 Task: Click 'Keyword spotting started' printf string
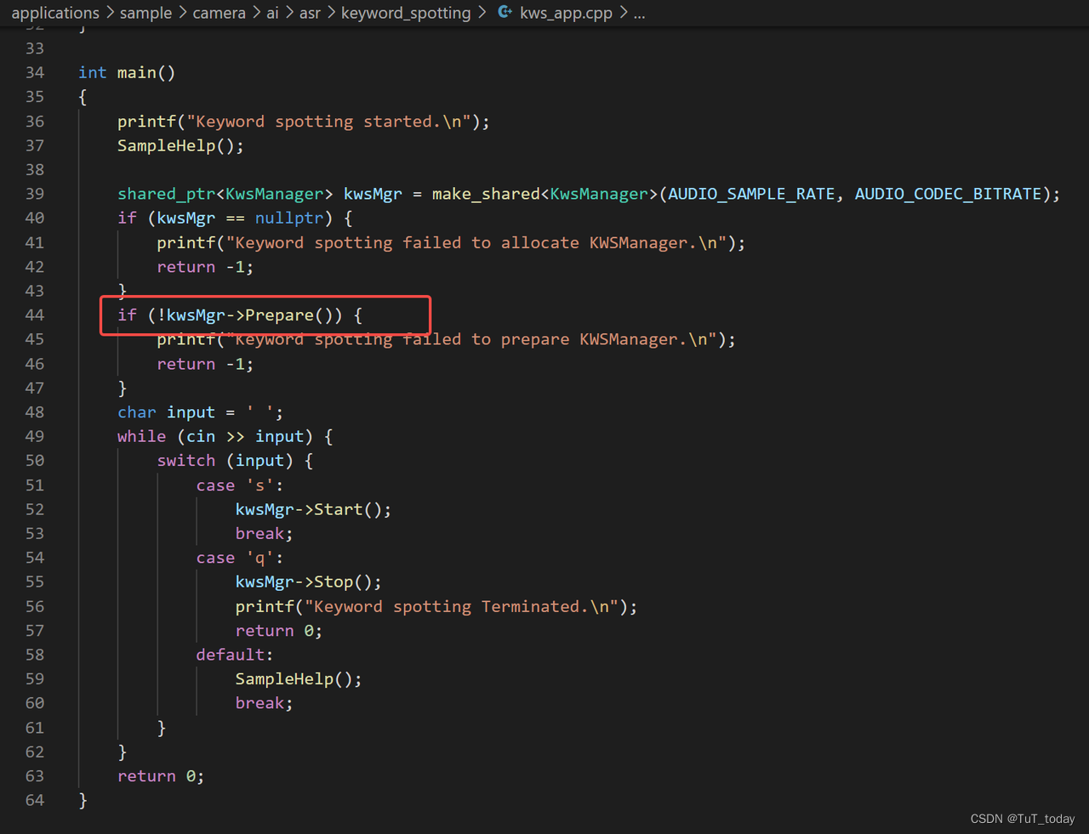tap(328, 121)
